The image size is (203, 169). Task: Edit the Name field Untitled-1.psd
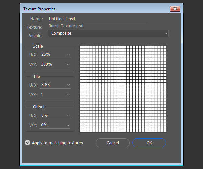pos(98,19)
